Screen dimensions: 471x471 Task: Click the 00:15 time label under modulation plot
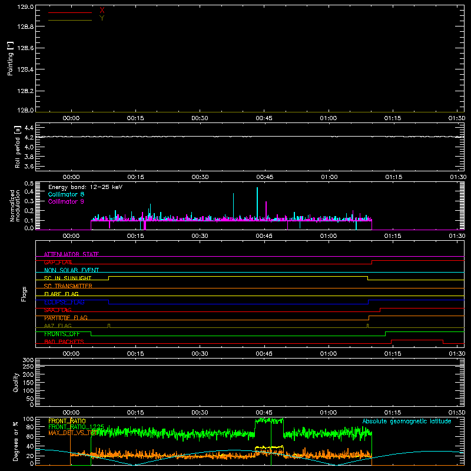[x=135, y=236]
